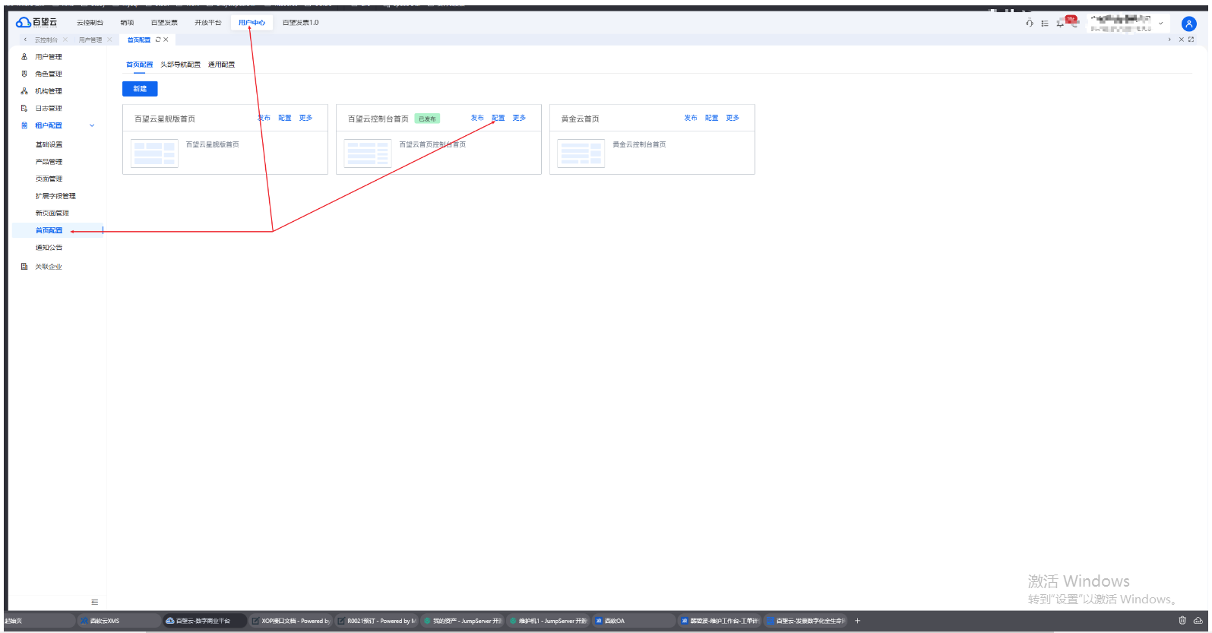The height and width of the screenshot is (633, 1212).
Task: Switch to 通用配置 tab
Action: click(222, 65)
